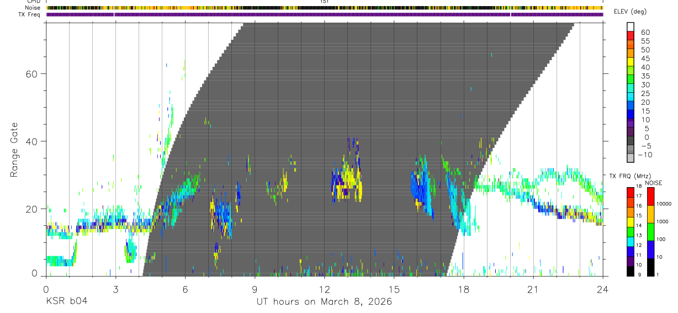Viewport: 678px width, 313px height.
Task: Click the '21' tick on the UT hours axis
Action: 533,289
